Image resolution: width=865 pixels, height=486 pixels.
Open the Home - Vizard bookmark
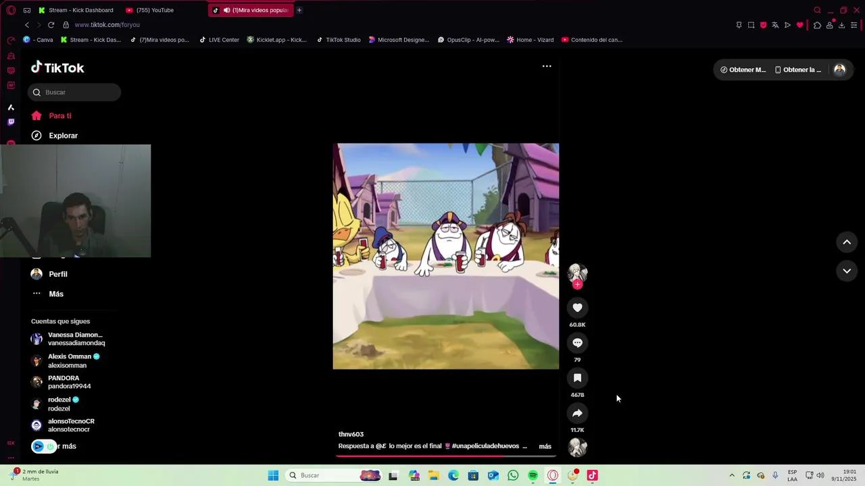(530, 40)
